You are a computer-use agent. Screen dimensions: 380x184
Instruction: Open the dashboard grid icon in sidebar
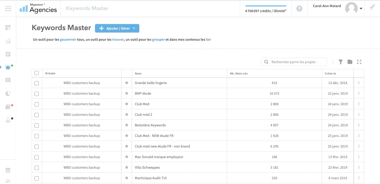click(x=8, y=27)
